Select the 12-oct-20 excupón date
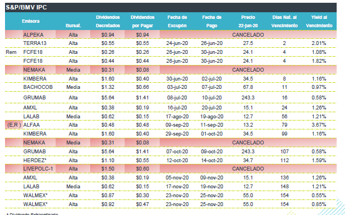The height and width of the screenshot is (215, 345). coord(177,161)
